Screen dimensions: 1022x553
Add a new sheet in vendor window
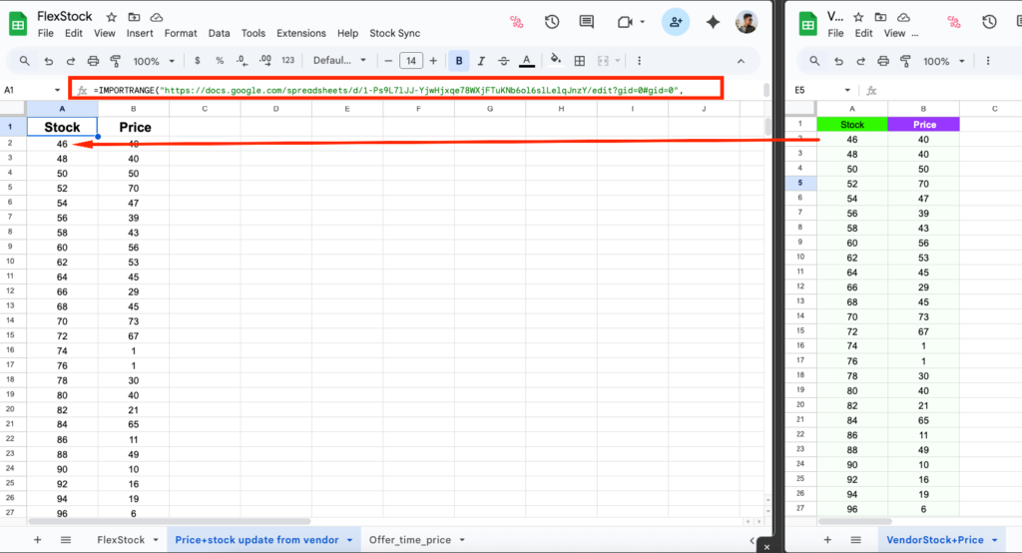click(x=827, y=540)
